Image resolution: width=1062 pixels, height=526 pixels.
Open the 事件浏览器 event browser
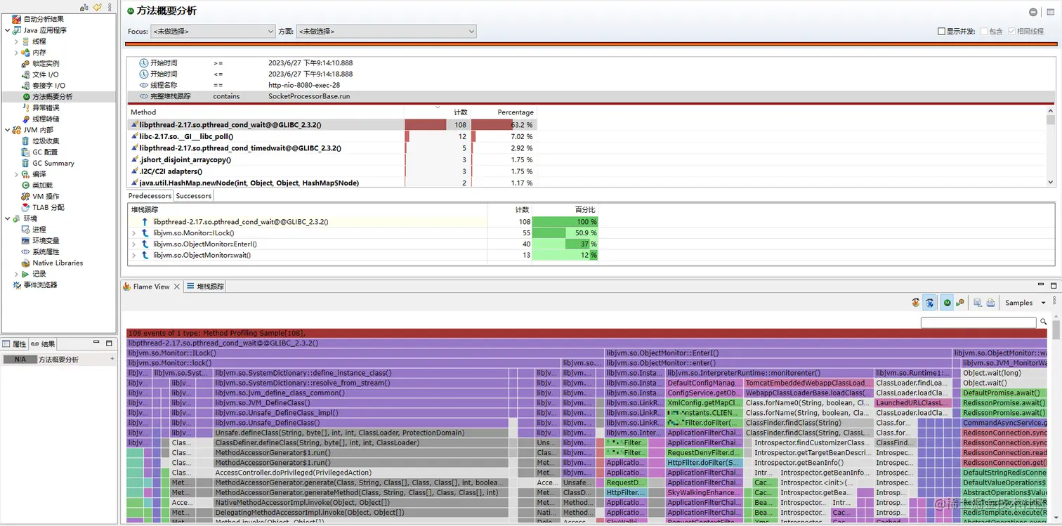(x=40, y=285)
